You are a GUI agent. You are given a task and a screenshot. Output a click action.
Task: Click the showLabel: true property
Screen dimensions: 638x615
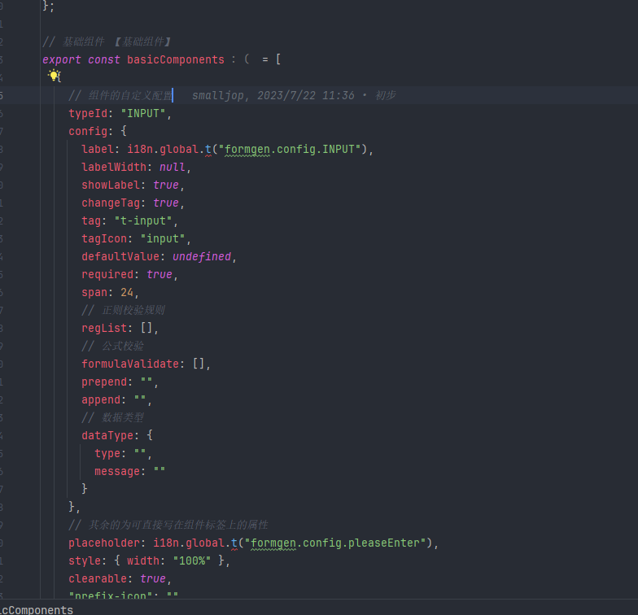coord(133,185)
